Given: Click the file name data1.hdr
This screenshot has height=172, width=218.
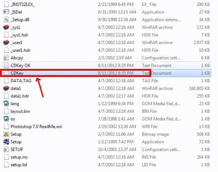Looking at the screenshot, I should (x=20, y=96).
